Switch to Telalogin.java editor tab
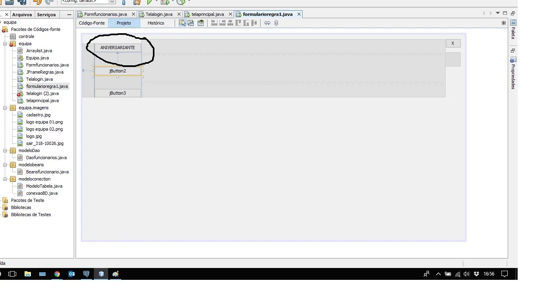The image size is (541, 304). 159,14
